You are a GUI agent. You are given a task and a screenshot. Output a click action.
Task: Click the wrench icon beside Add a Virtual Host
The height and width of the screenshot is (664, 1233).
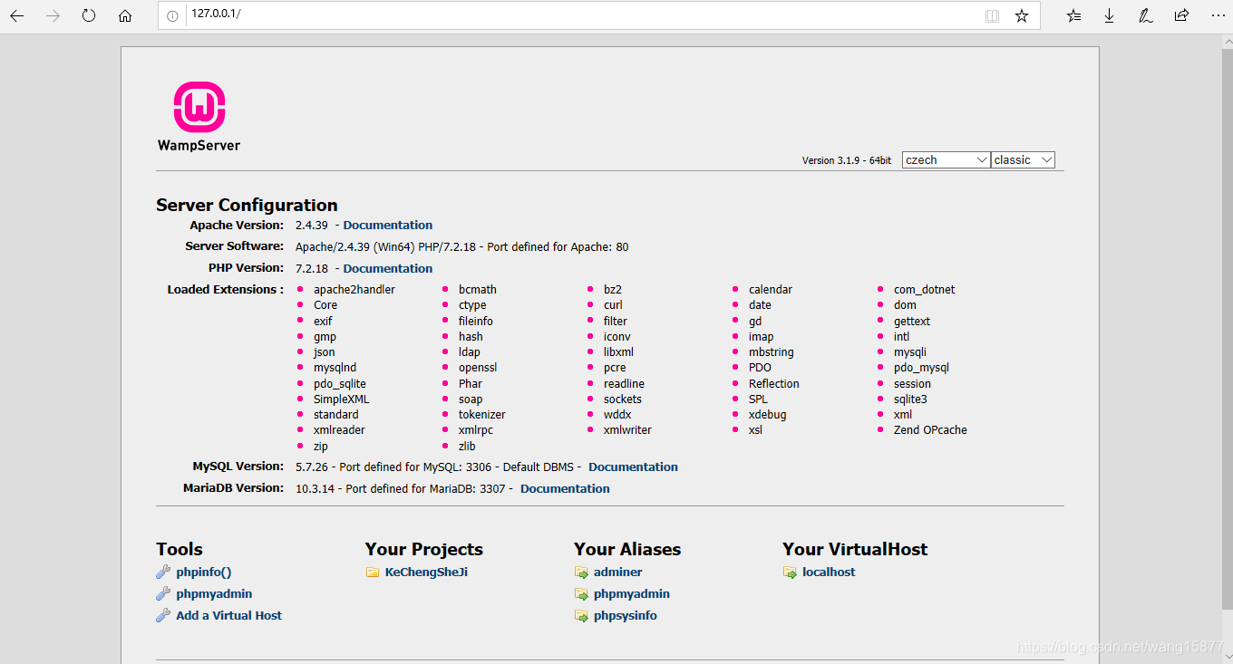(163, 615)
